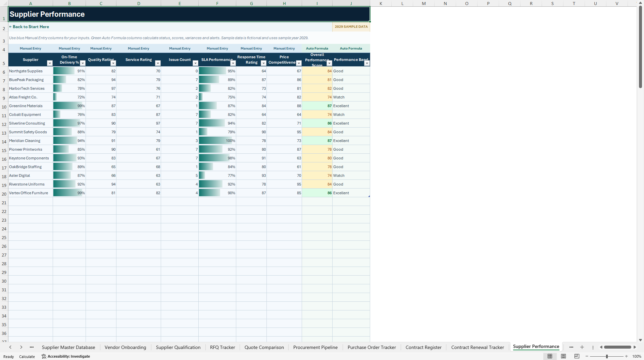
Task: Go to previous sheet tab arrow
Action: pyautogui.click(x=10, y=347)
